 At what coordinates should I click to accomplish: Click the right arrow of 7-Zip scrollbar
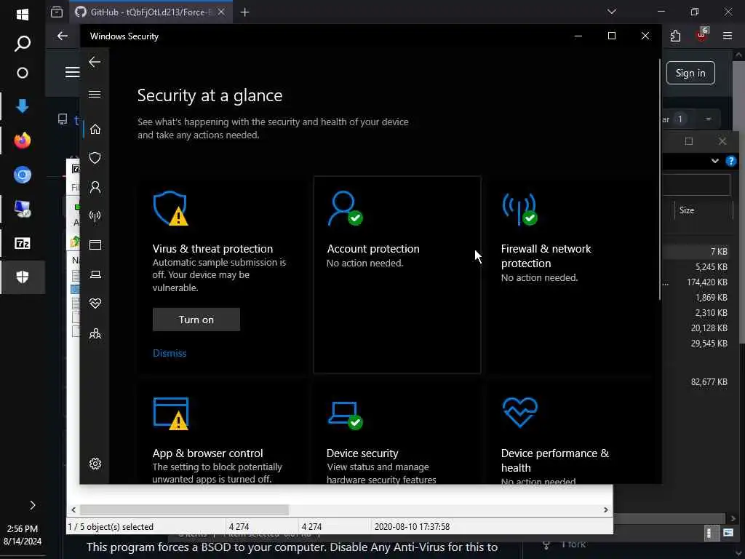coord(605,510)
